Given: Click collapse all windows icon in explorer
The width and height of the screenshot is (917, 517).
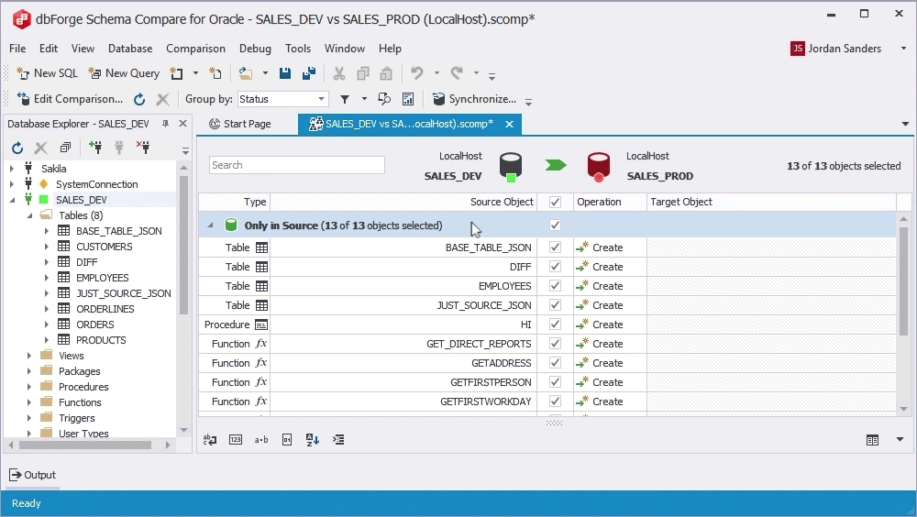Looking at the screenshot, I should click(x=65, y=148).
